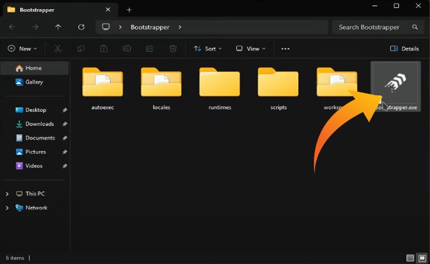Expand the Network tree node
430x264 pixels.
7,208
